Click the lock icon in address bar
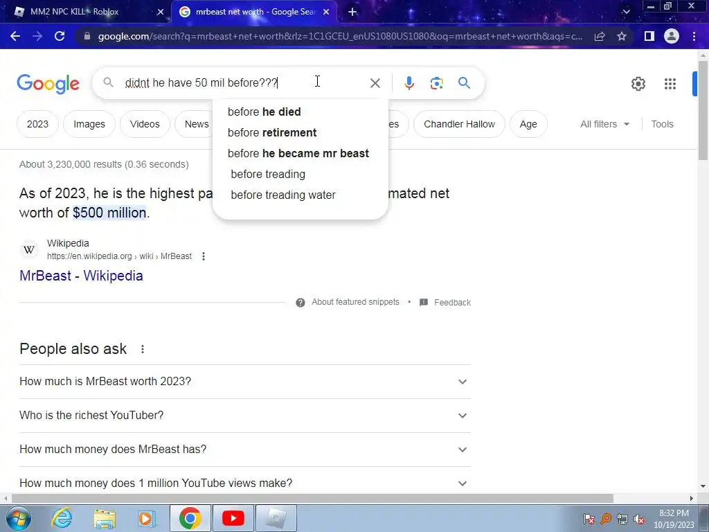This screenshot has height=532, width=709. [x=87, y=36]
